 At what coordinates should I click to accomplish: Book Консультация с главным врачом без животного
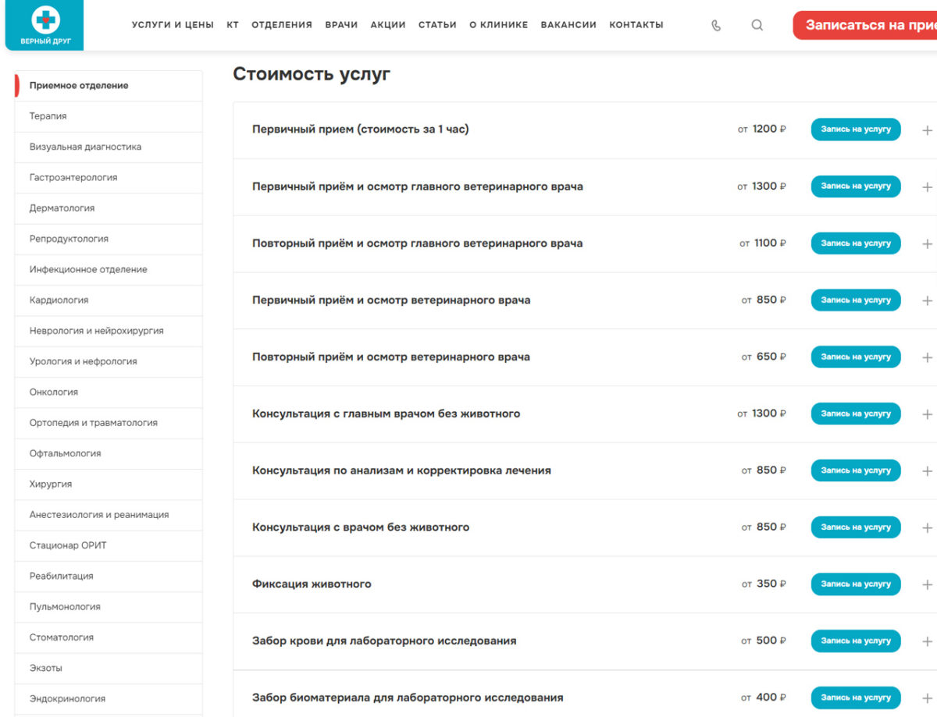point(856,414)
